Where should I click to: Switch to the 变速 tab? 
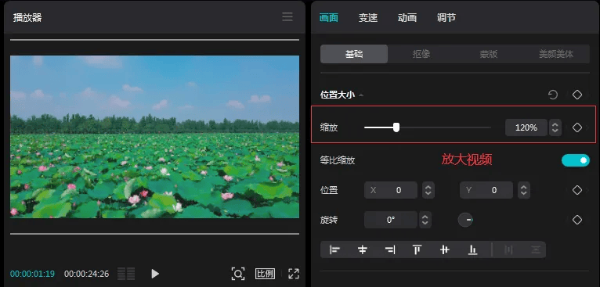click(x=368, y=17)
